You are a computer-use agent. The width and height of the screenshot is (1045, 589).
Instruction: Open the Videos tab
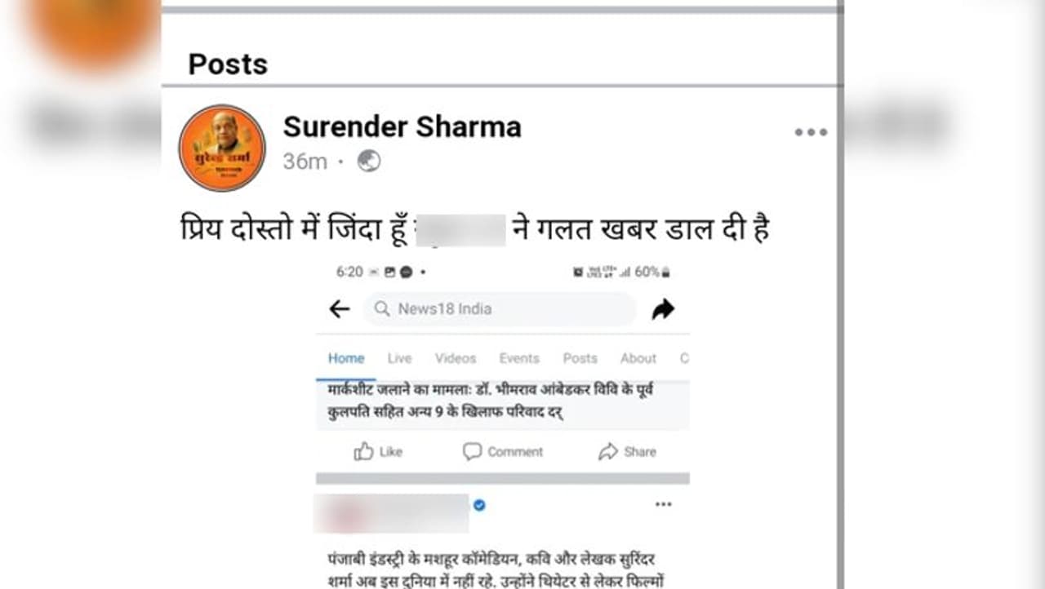[x=456, y=358]
